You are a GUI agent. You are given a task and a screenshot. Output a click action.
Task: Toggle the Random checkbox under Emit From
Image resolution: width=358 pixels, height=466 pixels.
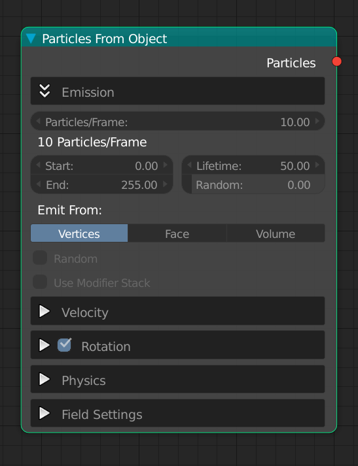click(x=40, y=258)
